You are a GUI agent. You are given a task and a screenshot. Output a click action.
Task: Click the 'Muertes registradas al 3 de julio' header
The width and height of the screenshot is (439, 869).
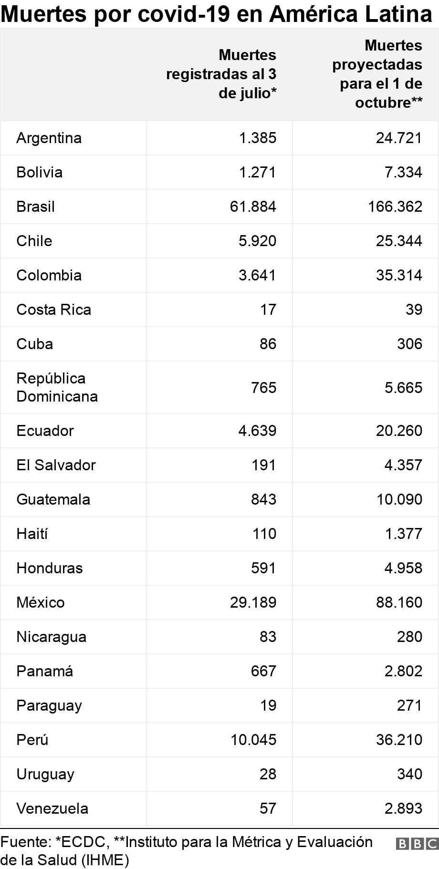pos(221,74)
